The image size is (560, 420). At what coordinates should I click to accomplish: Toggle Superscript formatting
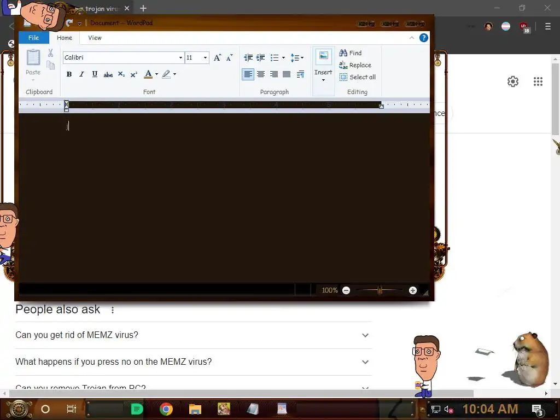(x=133, y=74)
